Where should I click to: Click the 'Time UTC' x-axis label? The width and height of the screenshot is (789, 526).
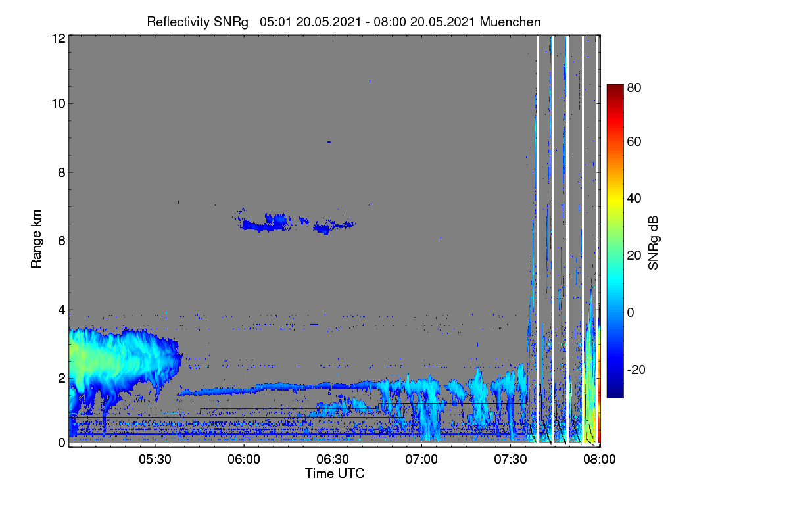334,473
